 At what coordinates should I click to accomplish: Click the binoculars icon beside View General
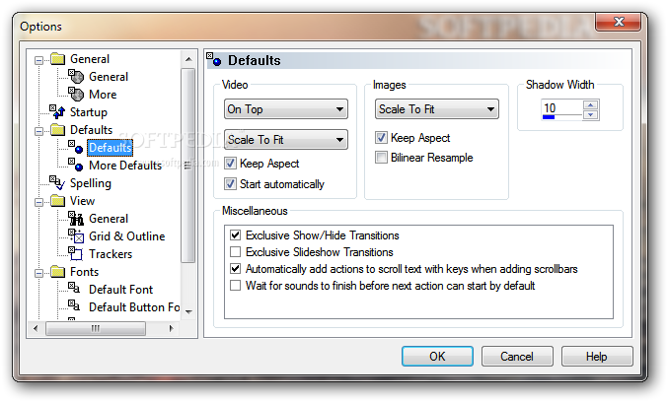[x=76, y=219]
